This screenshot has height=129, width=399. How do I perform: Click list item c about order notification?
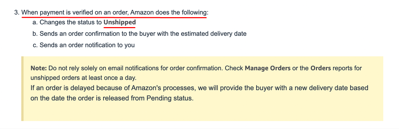point(84,45)
